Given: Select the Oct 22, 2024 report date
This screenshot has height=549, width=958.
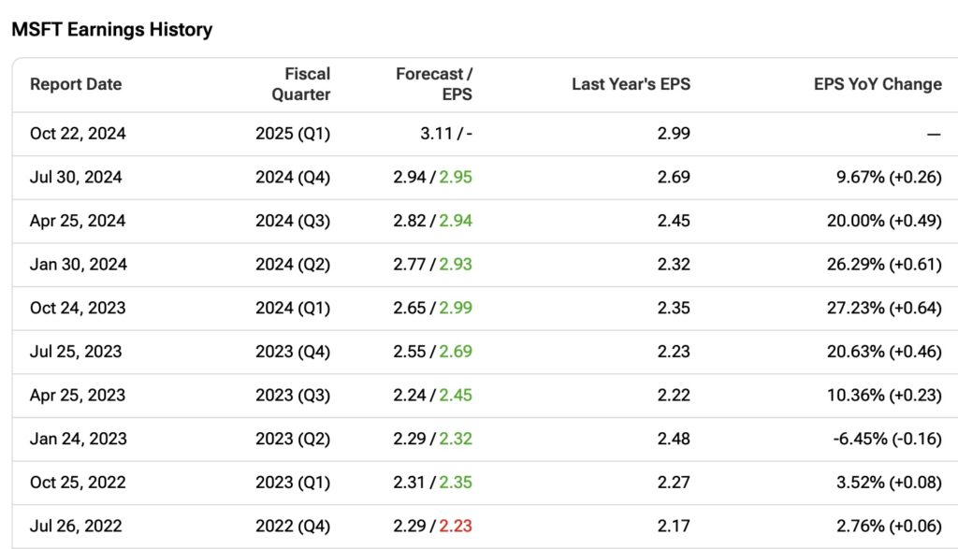Looking at the screenshot, I should (x=78, y=134).
